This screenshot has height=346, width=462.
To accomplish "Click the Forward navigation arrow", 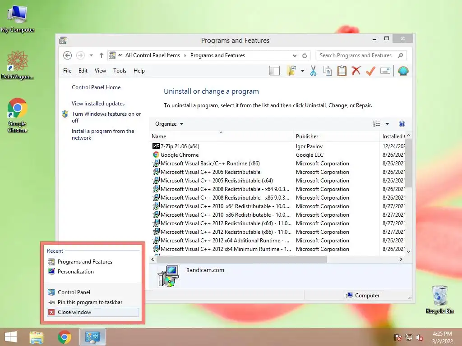I will [80, 55].
